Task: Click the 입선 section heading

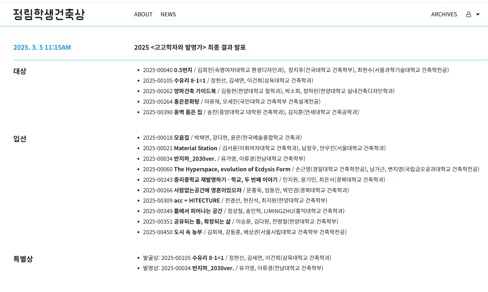Action: tap(20, 139)
